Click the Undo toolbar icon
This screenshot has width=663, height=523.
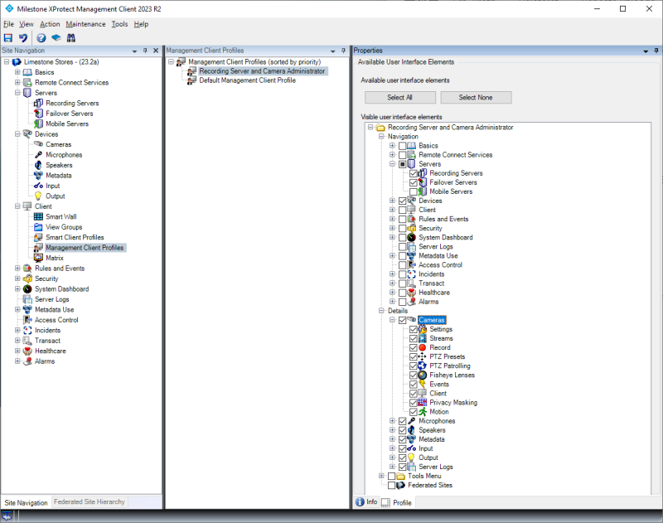(22, 37)
